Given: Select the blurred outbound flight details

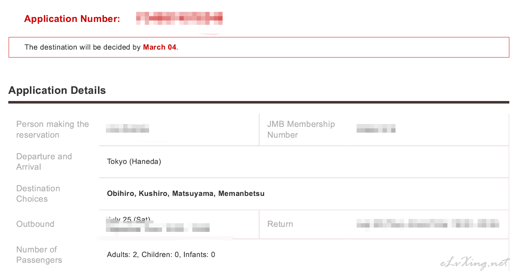Looking at the screenshot, I should [x=158, y=225].
